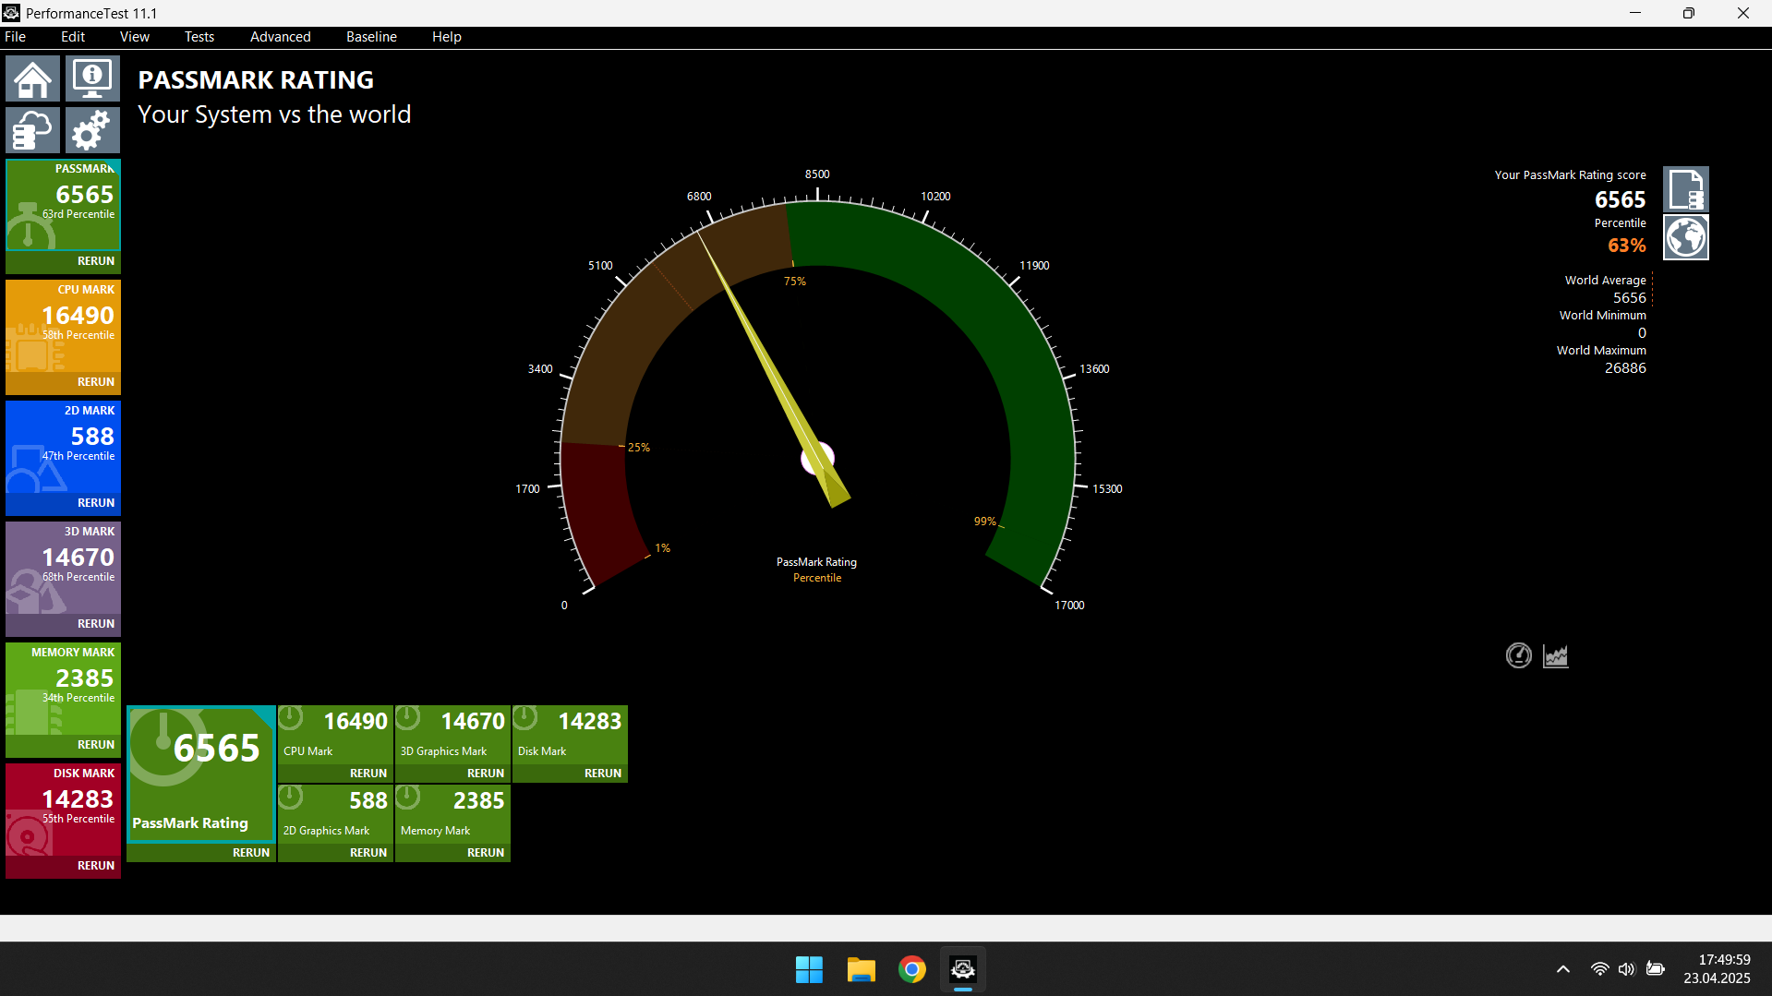Open the Advanced menu
1772x996 pixels.
[x=281, y=37]
